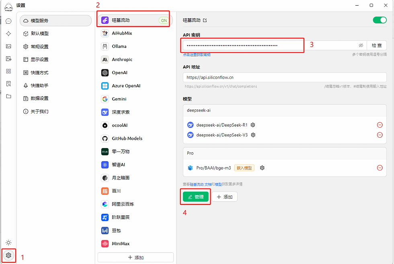Viewport: 394px width, 264px height.
Task: Open the 模型 link in footer note
Action: pos(218,184)
